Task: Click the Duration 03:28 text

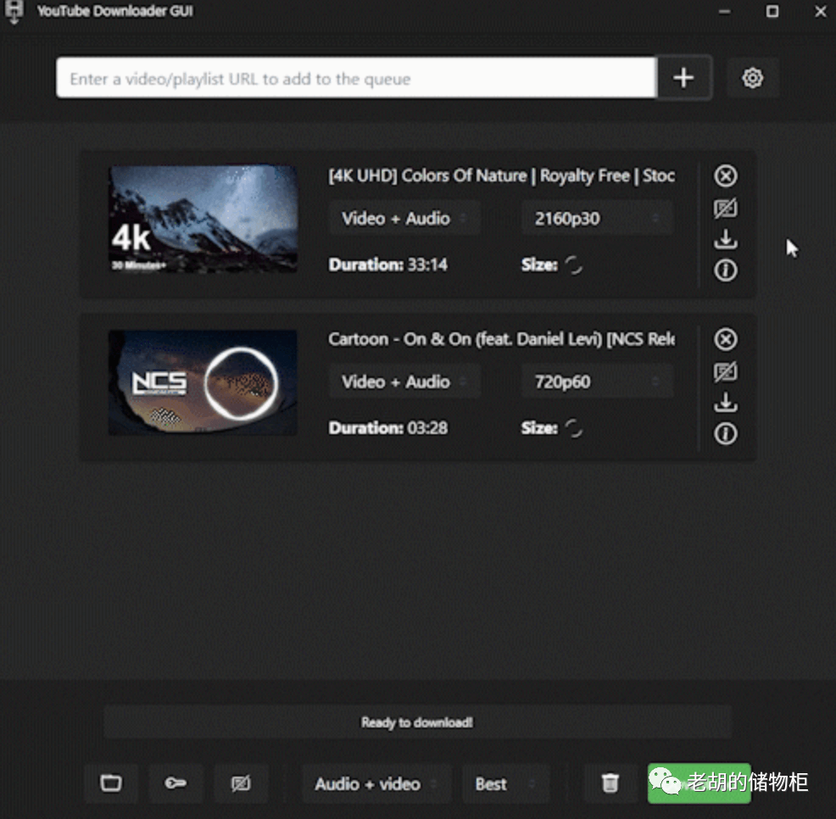Action: point(388,427)
